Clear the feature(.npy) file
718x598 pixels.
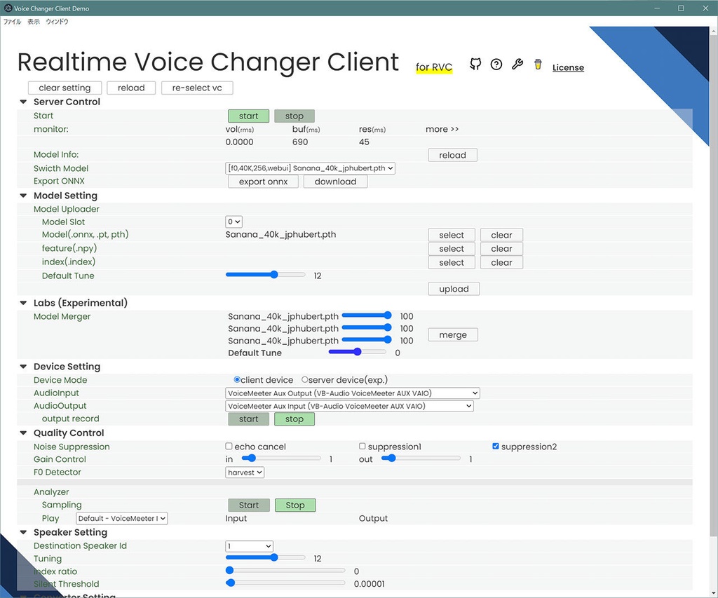501,249
